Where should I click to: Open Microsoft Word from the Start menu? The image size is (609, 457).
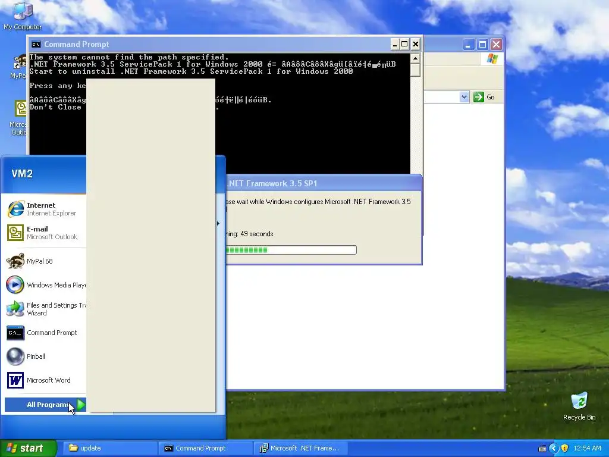(x=46, y=380)
